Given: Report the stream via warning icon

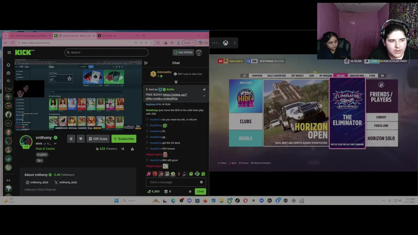Looking at the screenshot, I should pyautogui.click(x=132, y=149).
